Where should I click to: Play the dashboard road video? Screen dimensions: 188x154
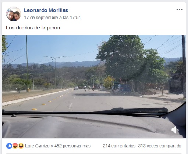[94, 87]
